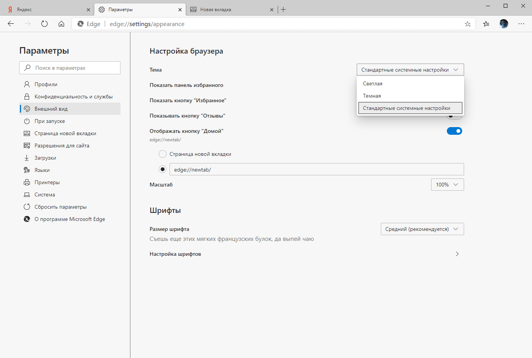Choose "Светлая" theme option
Image resolution: width=532 pixels, height=358 pixels.
(373, 83)
